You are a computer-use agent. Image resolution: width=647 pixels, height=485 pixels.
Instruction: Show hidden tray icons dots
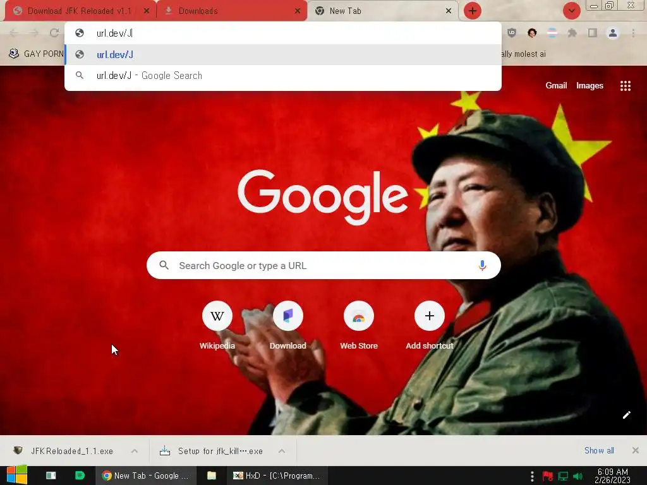pos(532,476)
